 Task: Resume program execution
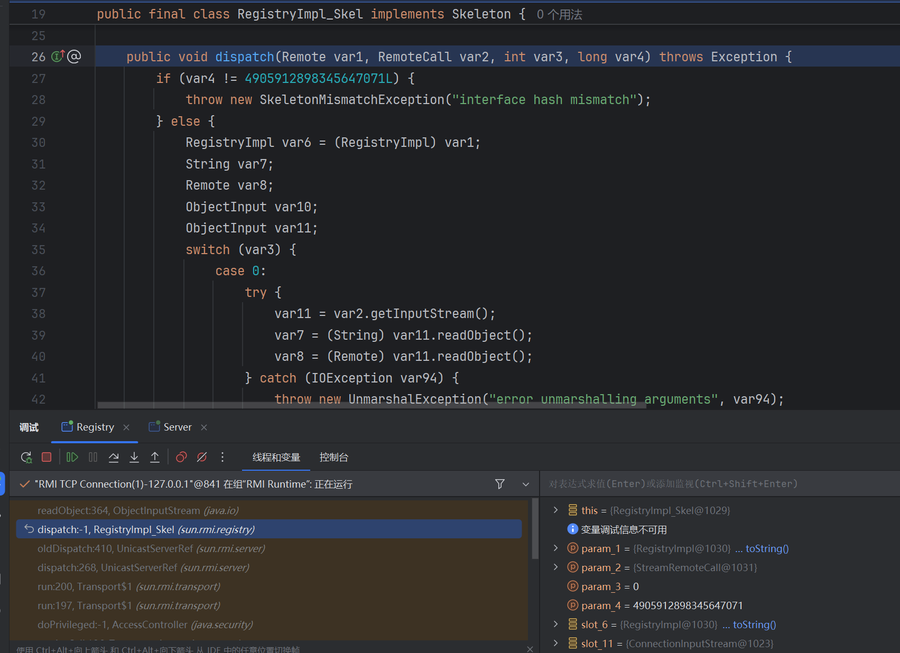(72, 457)
